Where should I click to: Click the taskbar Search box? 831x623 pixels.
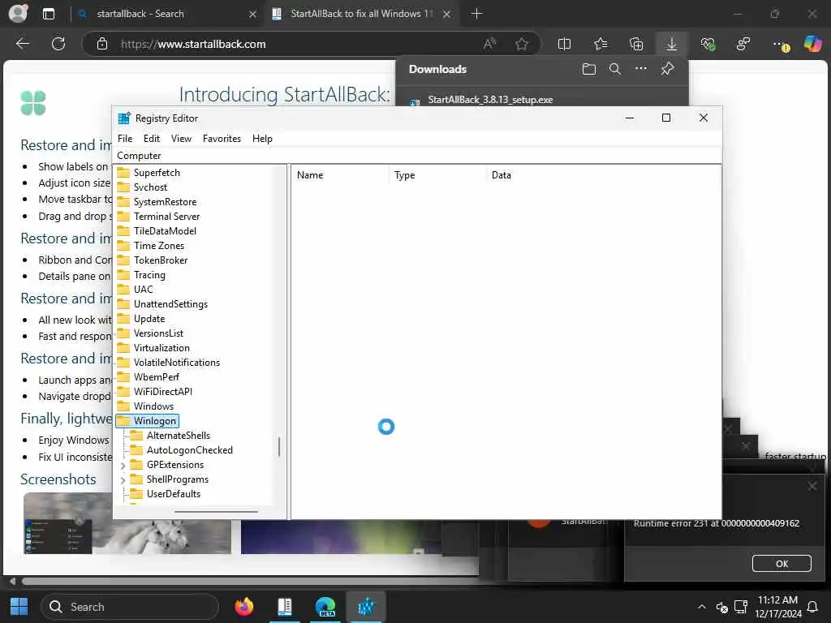pos(130,607)
